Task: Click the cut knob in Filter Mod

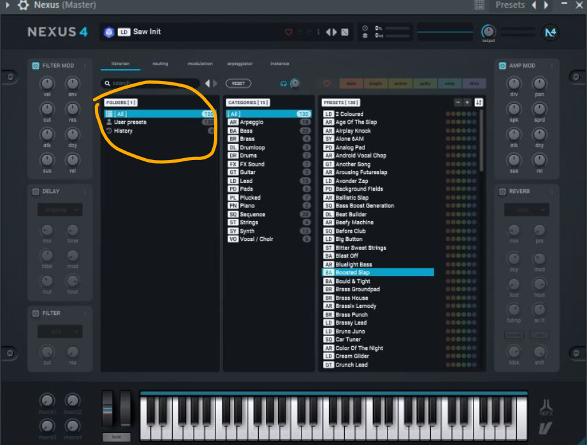Action: [47, 109]
